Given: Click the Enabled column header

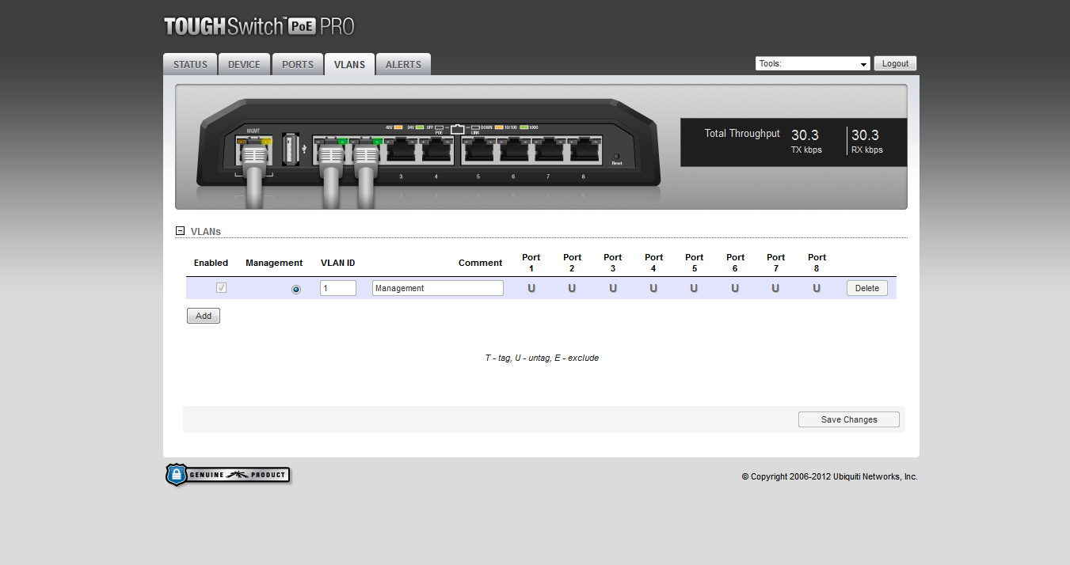Looking at the screenshot, I should [211, 263].
